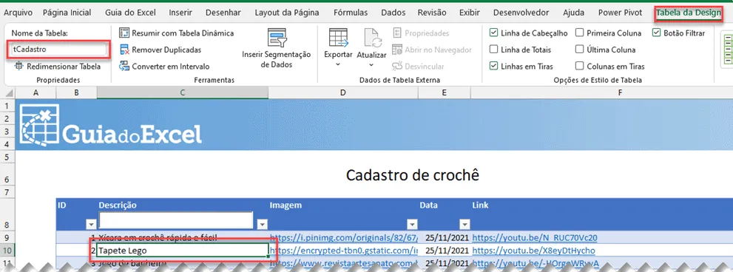Expand the Exportar dropdown arrow

point(339,64)
